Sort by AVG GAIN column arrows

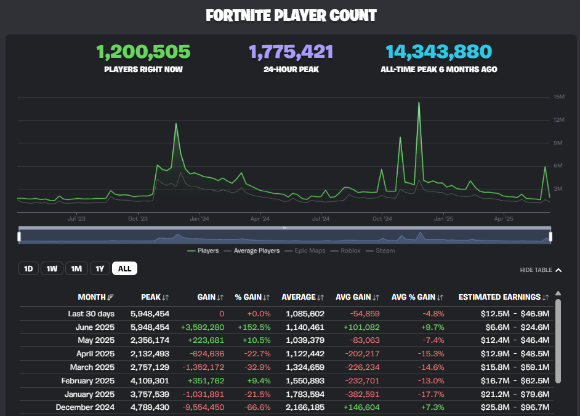(x=376, y=297)
